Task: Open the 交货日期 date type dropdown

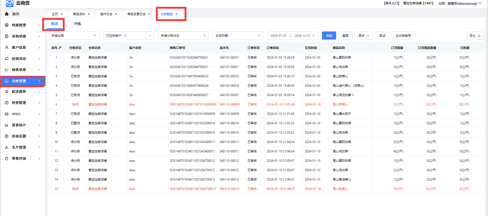Action: (238, 36)
